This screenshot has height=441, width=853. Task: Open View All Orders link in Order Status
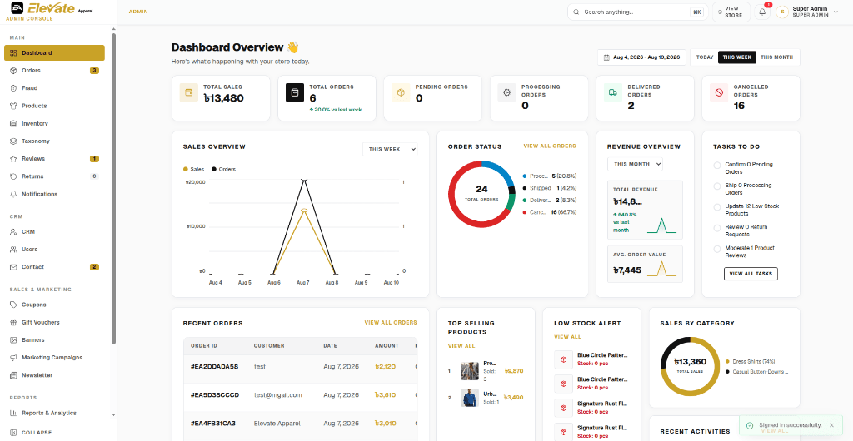click(550, 146)
